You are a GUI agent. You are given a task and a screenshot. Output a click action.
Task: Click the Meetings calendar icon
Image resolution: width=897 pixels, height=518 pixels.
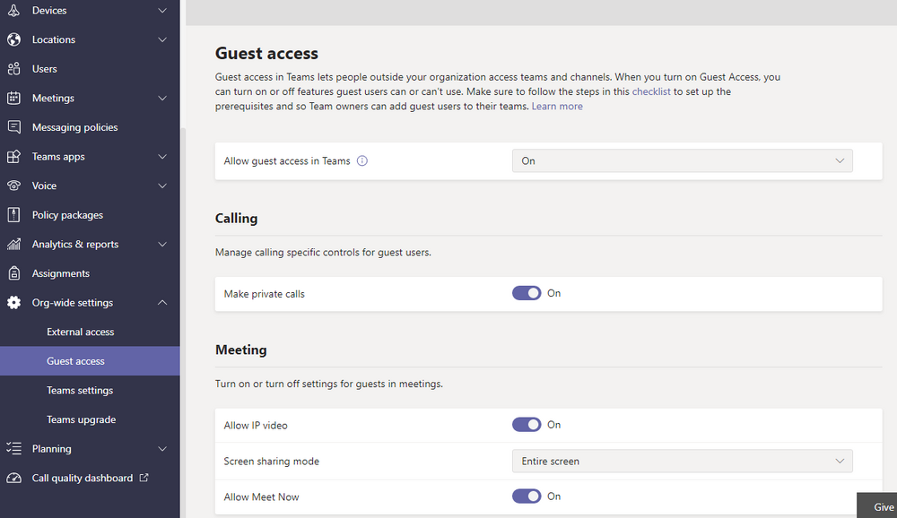tap(13, 98)
